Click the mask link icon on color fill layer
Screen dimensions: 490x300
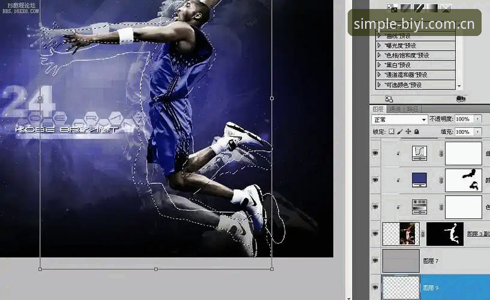click(x=441, y=180)
